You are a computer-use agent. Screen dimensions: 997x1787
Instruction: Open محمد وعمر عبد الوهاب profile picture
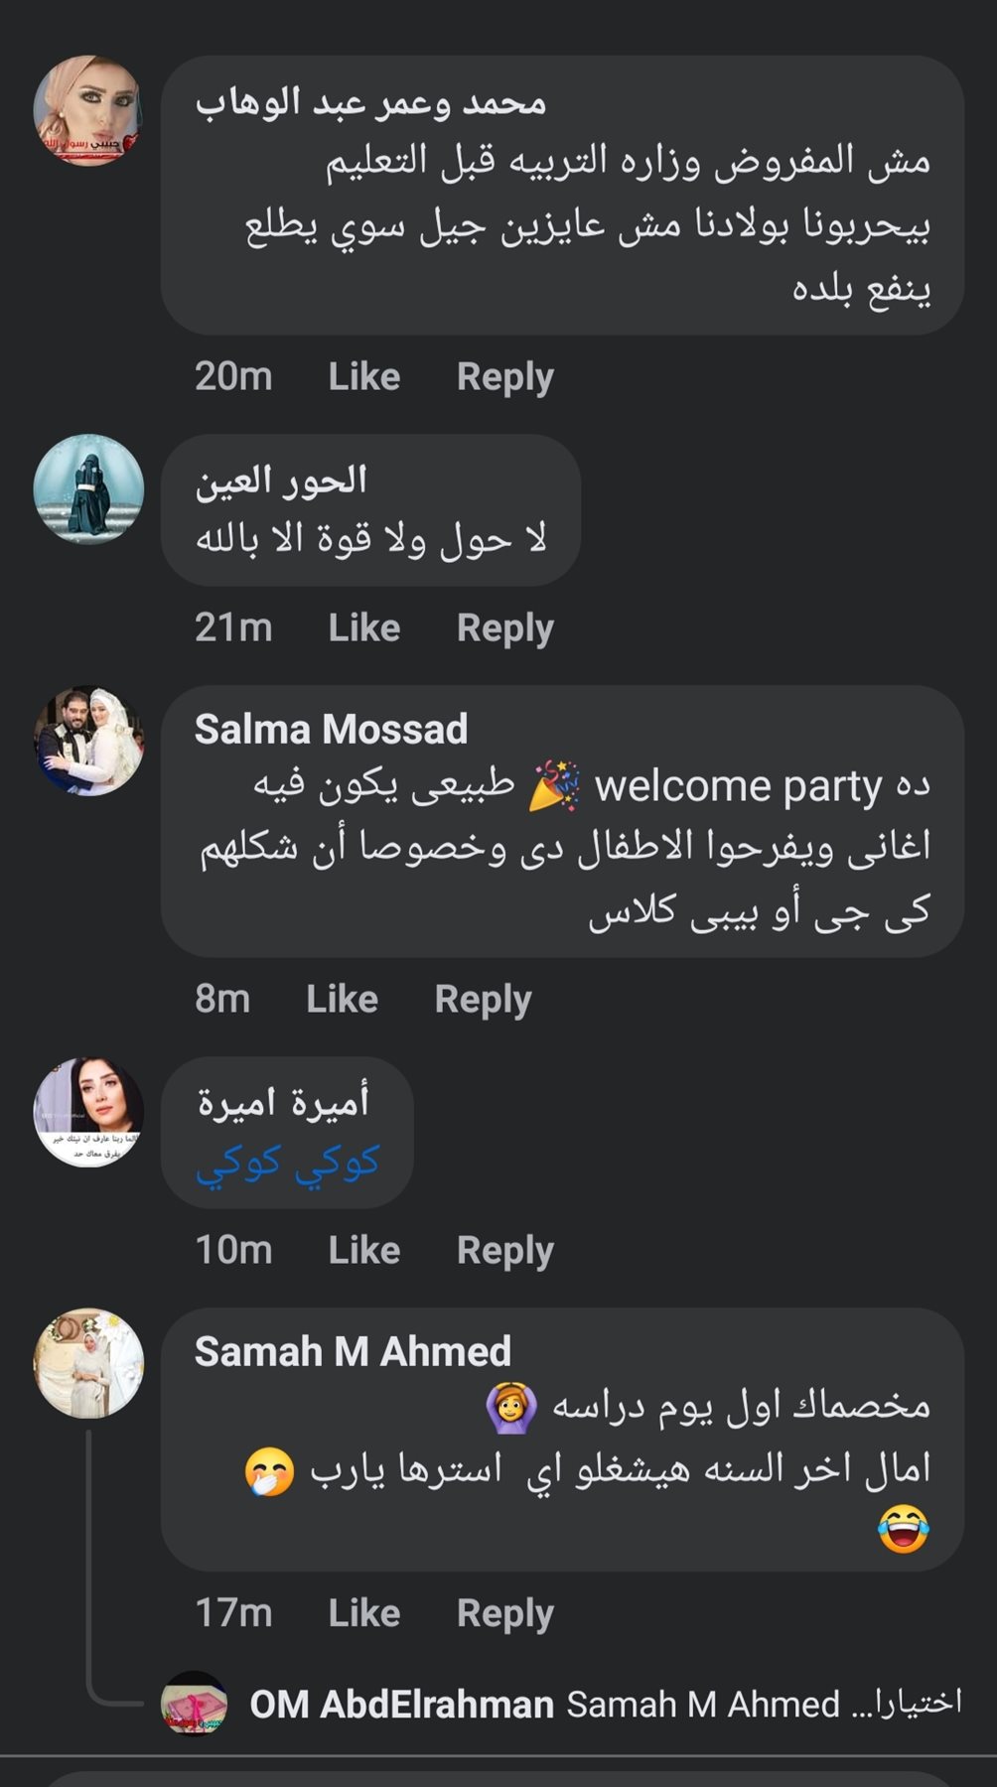[87, 109]
